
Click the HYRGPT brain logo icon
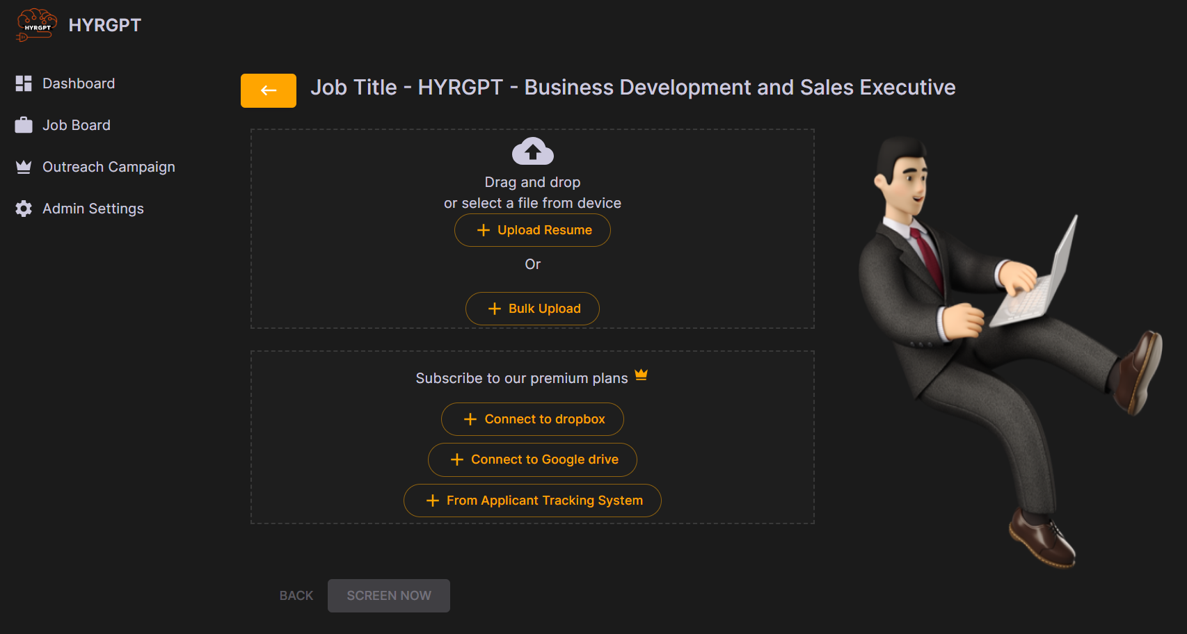(x=36, y=25)
